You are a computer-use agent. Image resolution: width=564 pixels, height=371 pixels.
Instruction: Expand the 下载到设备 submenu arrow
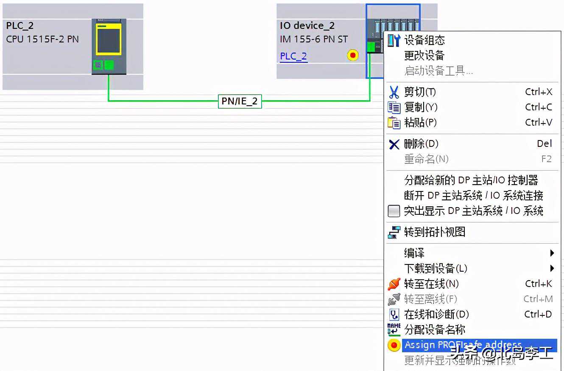(x=552, y=268)
